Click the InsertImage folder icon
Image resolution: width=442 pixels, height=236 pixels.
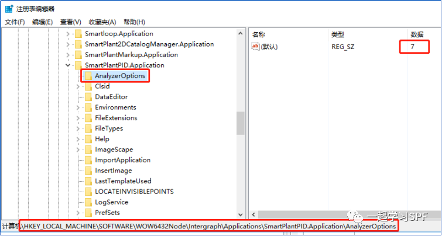pos(88,171)
